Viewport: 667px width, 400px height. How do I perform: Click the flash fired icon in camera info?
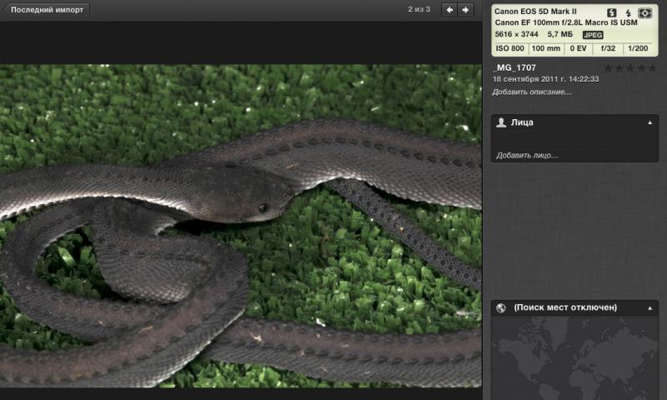click(x=611, y=12)
